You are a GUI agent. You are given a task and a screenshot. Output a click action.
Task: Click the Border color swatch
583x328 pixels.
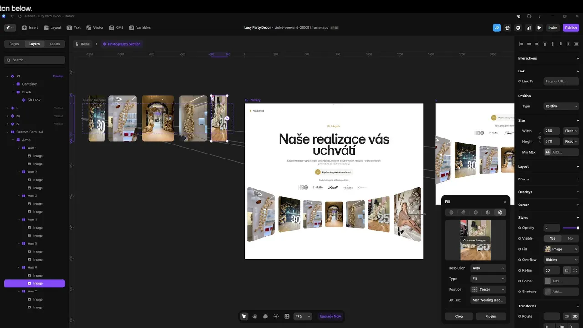pyautogui.click(x=547, y=281)
